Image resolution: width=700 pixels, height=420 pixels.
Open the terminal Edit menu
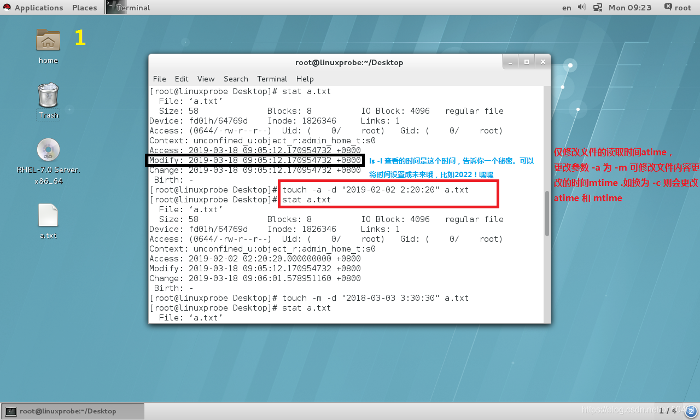pos(182,79)
